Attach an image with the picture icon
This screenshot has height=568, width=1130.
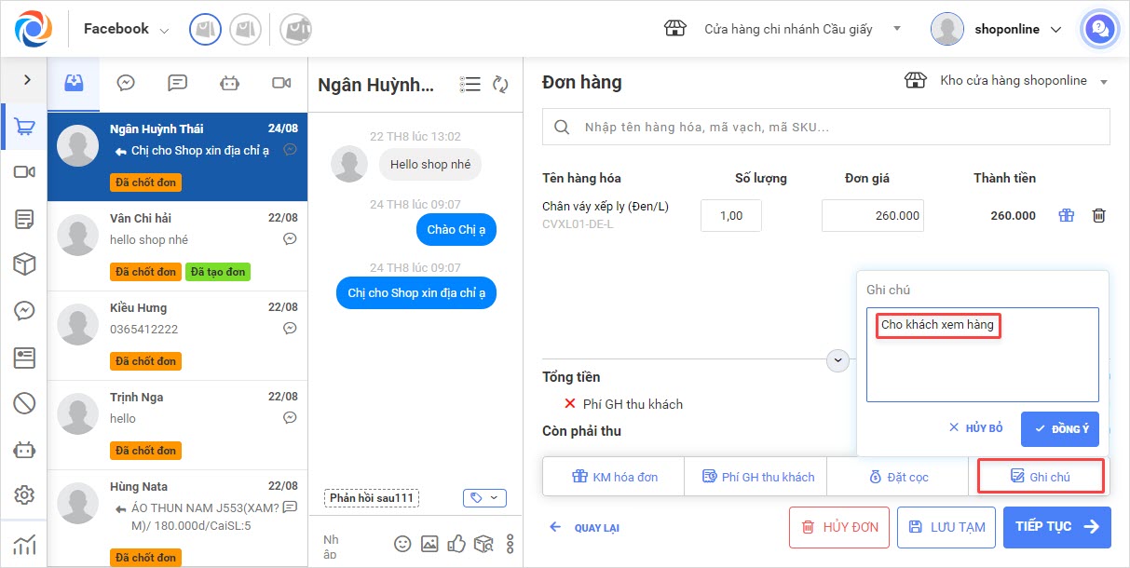(x=429, y=544)
